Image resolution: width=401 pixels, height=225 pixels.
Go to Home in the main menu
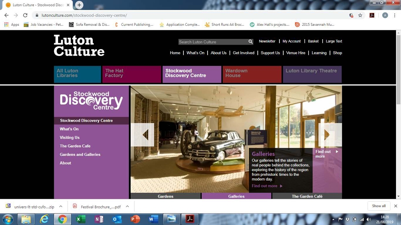[175, 53]
